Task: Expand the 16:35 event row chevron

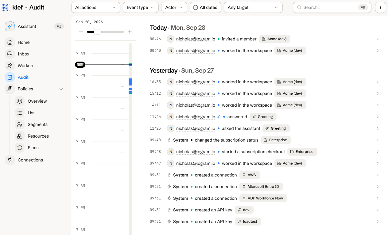Action: 378,82
